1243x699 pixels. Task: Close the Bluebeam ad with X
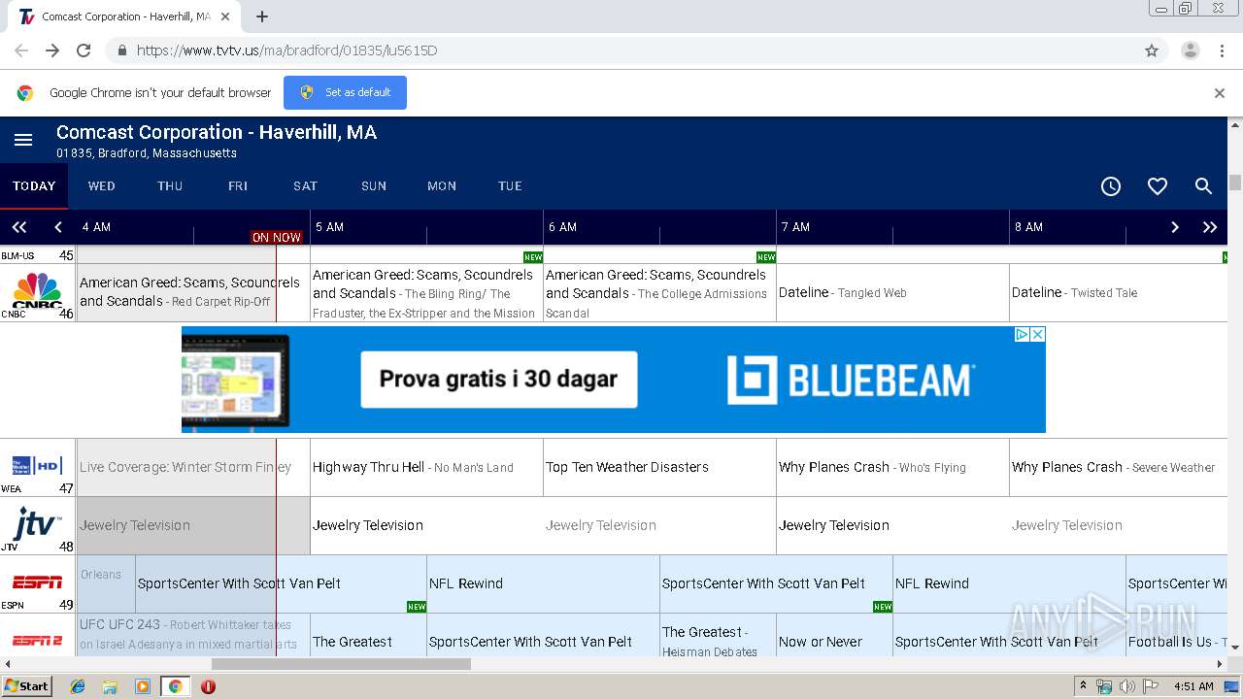tap(1037, 334)
